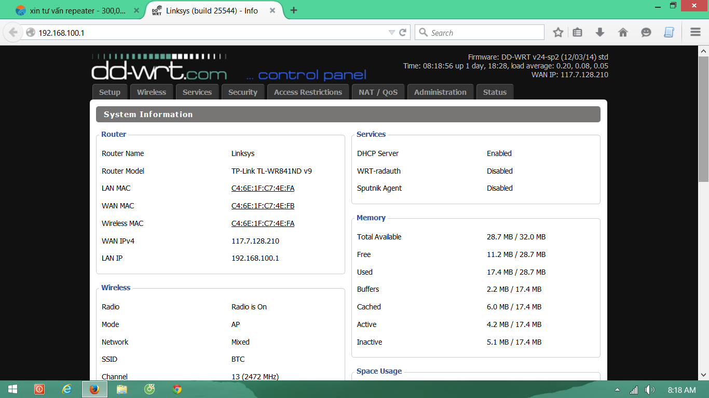Click the page vertical scrollbar thumb
Screen dimensions: 709x398
(703, 119)
